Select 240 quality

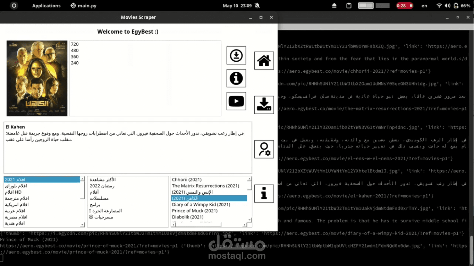pyautogui.click(x=145, y=63)
